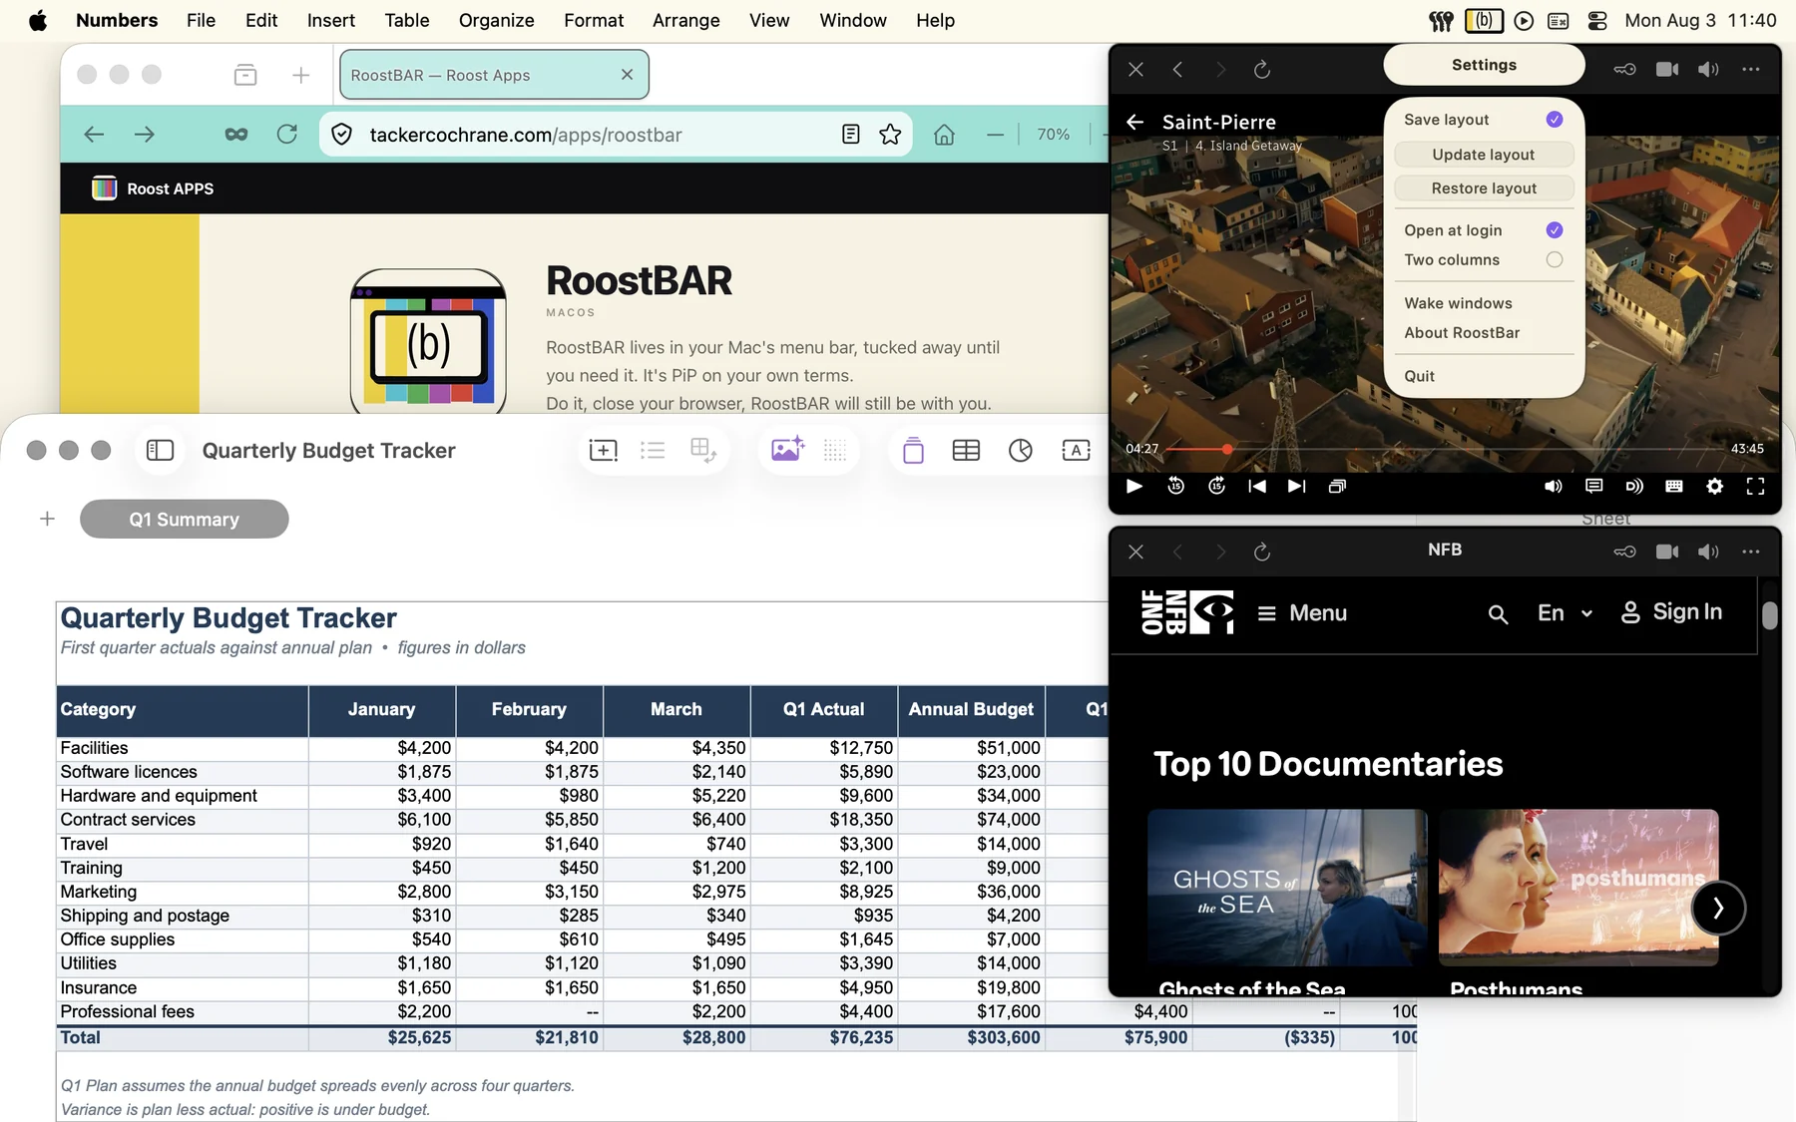Reload the NFB window
This screenshot has width=1796, height=1122.
pos(1262,552)
